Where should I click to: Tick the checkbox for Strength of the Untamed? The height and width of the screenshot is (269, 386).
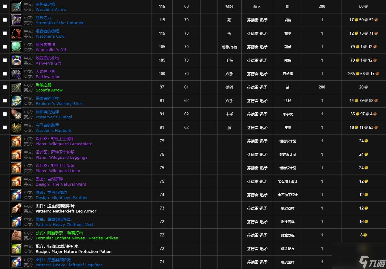click(5, 20)
